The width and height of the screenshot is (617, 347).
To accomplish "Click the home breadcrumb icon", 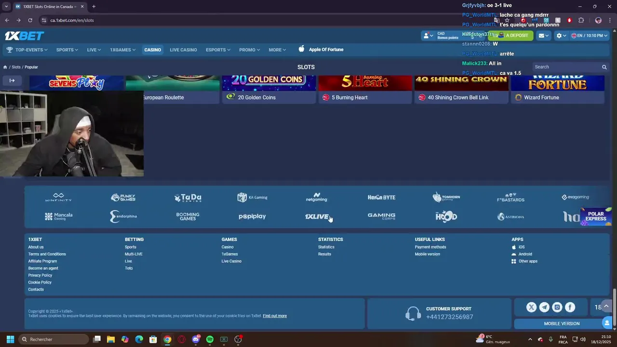I will coord(5,67).
